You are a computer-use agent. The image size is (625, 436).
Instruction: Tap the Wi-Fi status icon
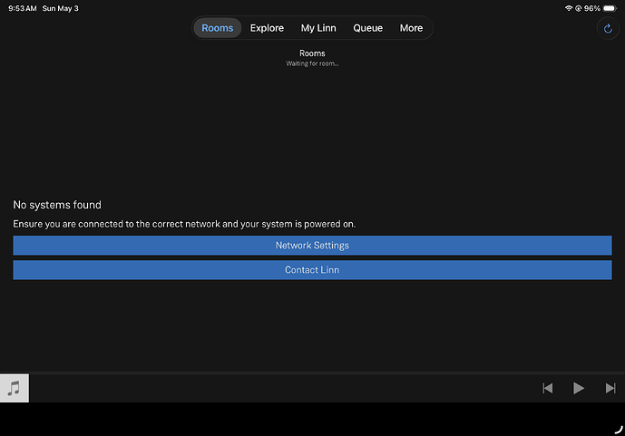click(569, 8)
